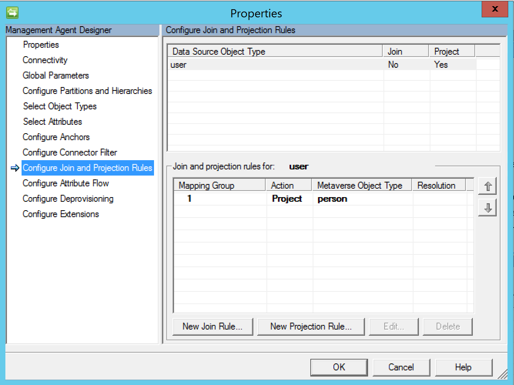
Task: Close the Properties dialog window
Action: point(495,9)
